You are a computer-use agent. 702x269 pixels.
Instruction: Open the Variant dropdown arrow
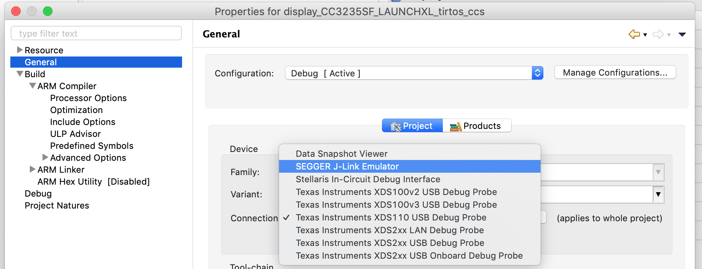658,195
